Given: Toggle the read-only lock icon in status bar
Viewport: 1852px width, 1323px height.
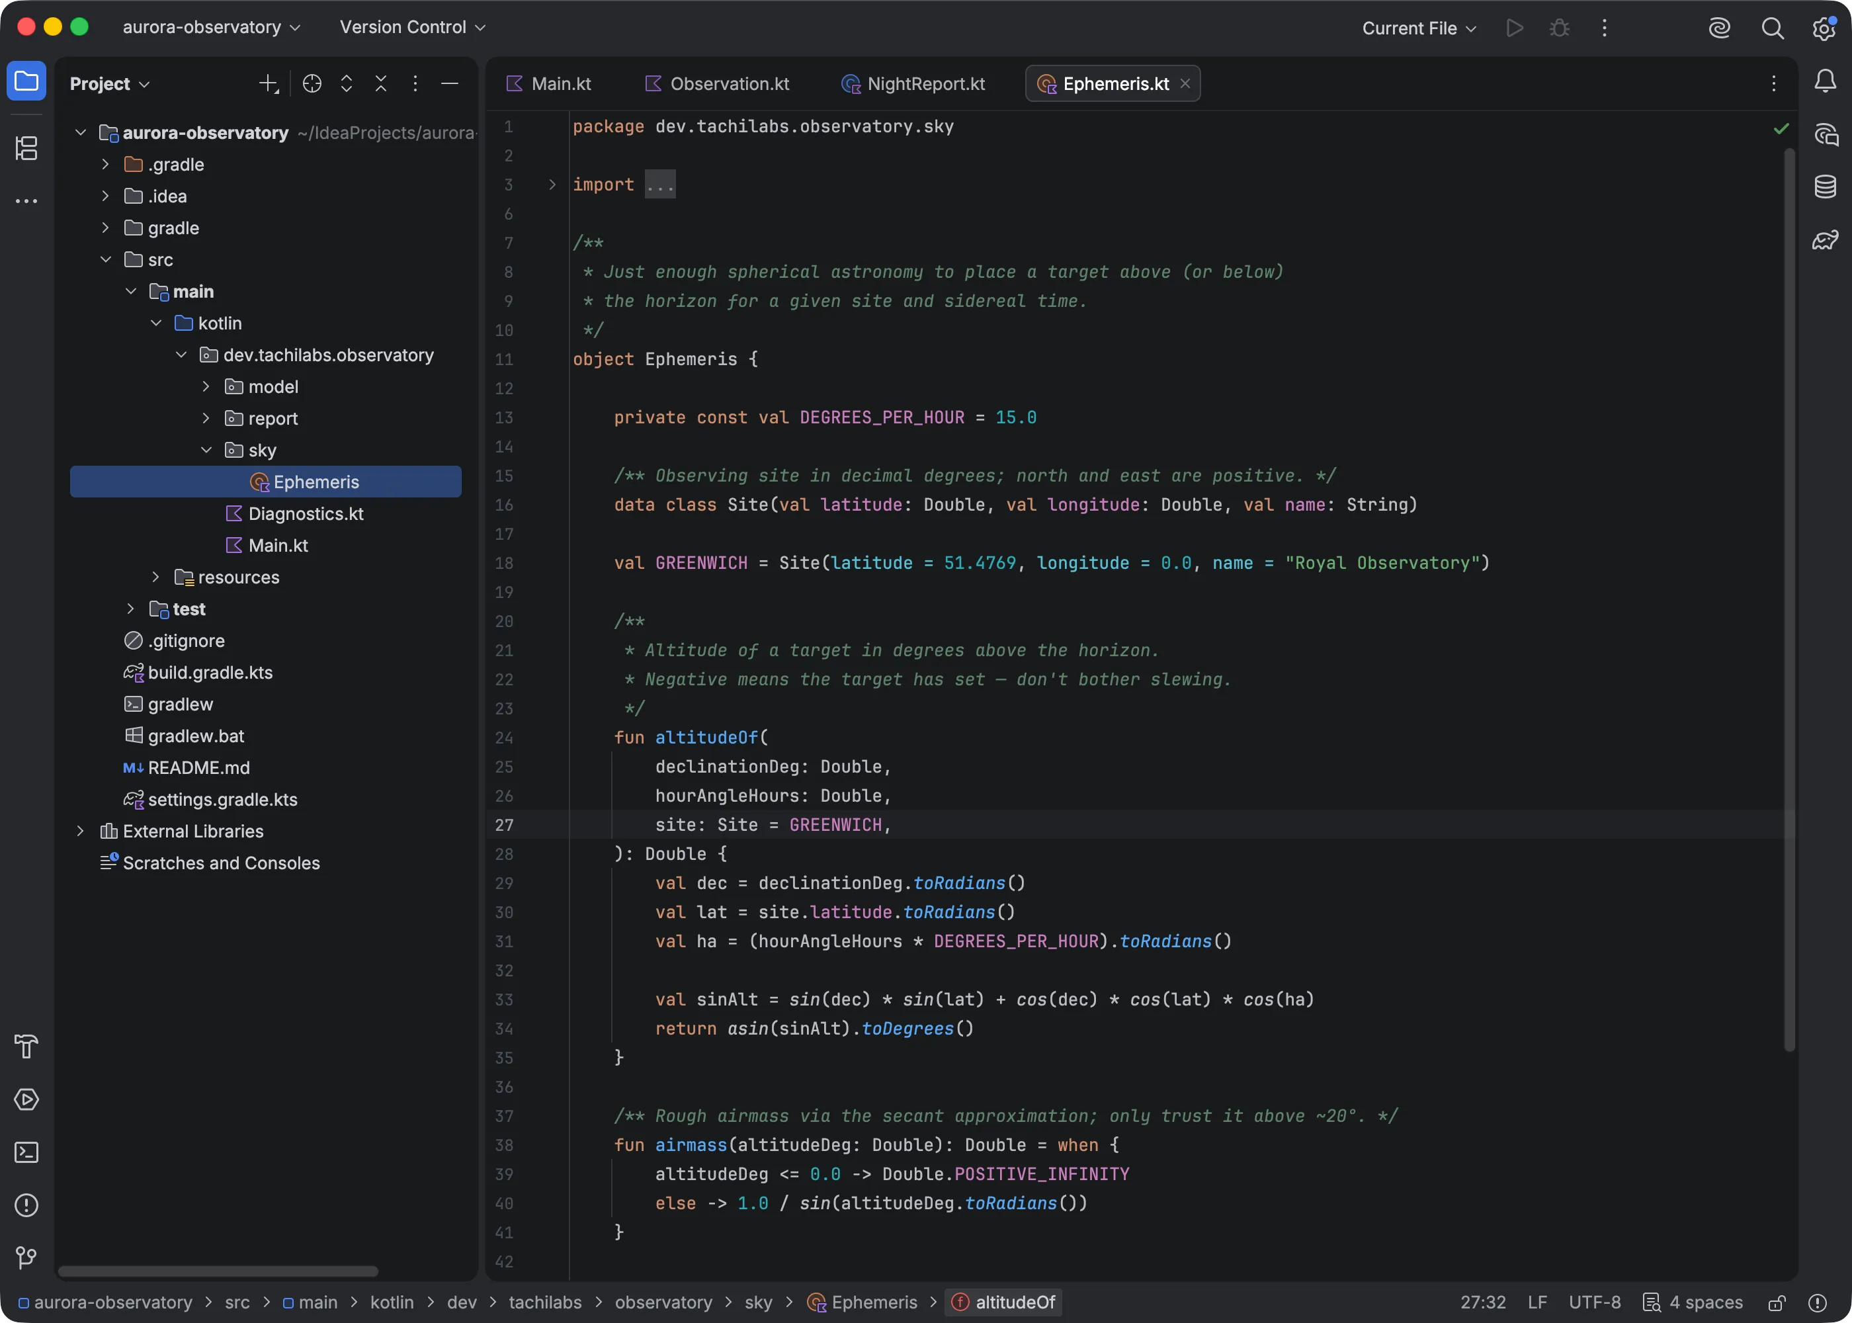Looking at the screenshot, I should point(1777,1302).
